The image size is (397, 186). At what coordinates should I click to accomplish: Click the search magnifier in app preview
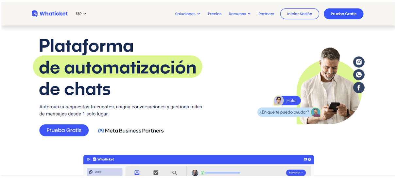point(175,173)
